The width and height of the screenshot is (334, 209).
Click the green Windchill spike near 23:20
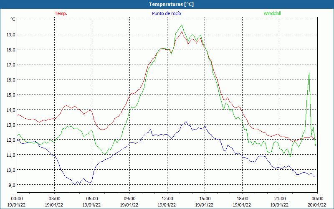tap(309, 73)
